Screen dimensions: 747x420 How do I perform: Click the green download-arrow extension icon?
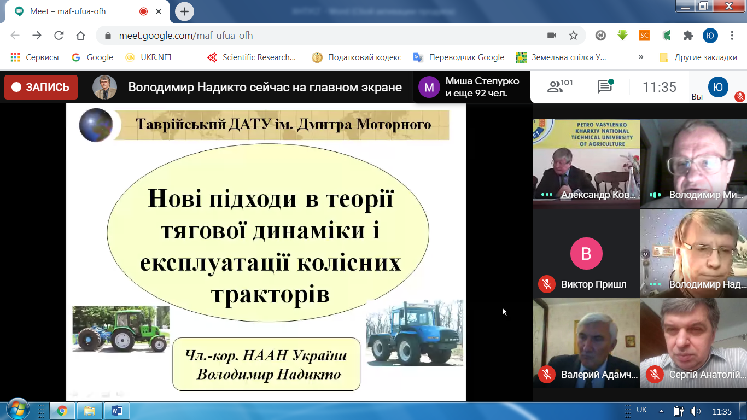pos(622,36)
